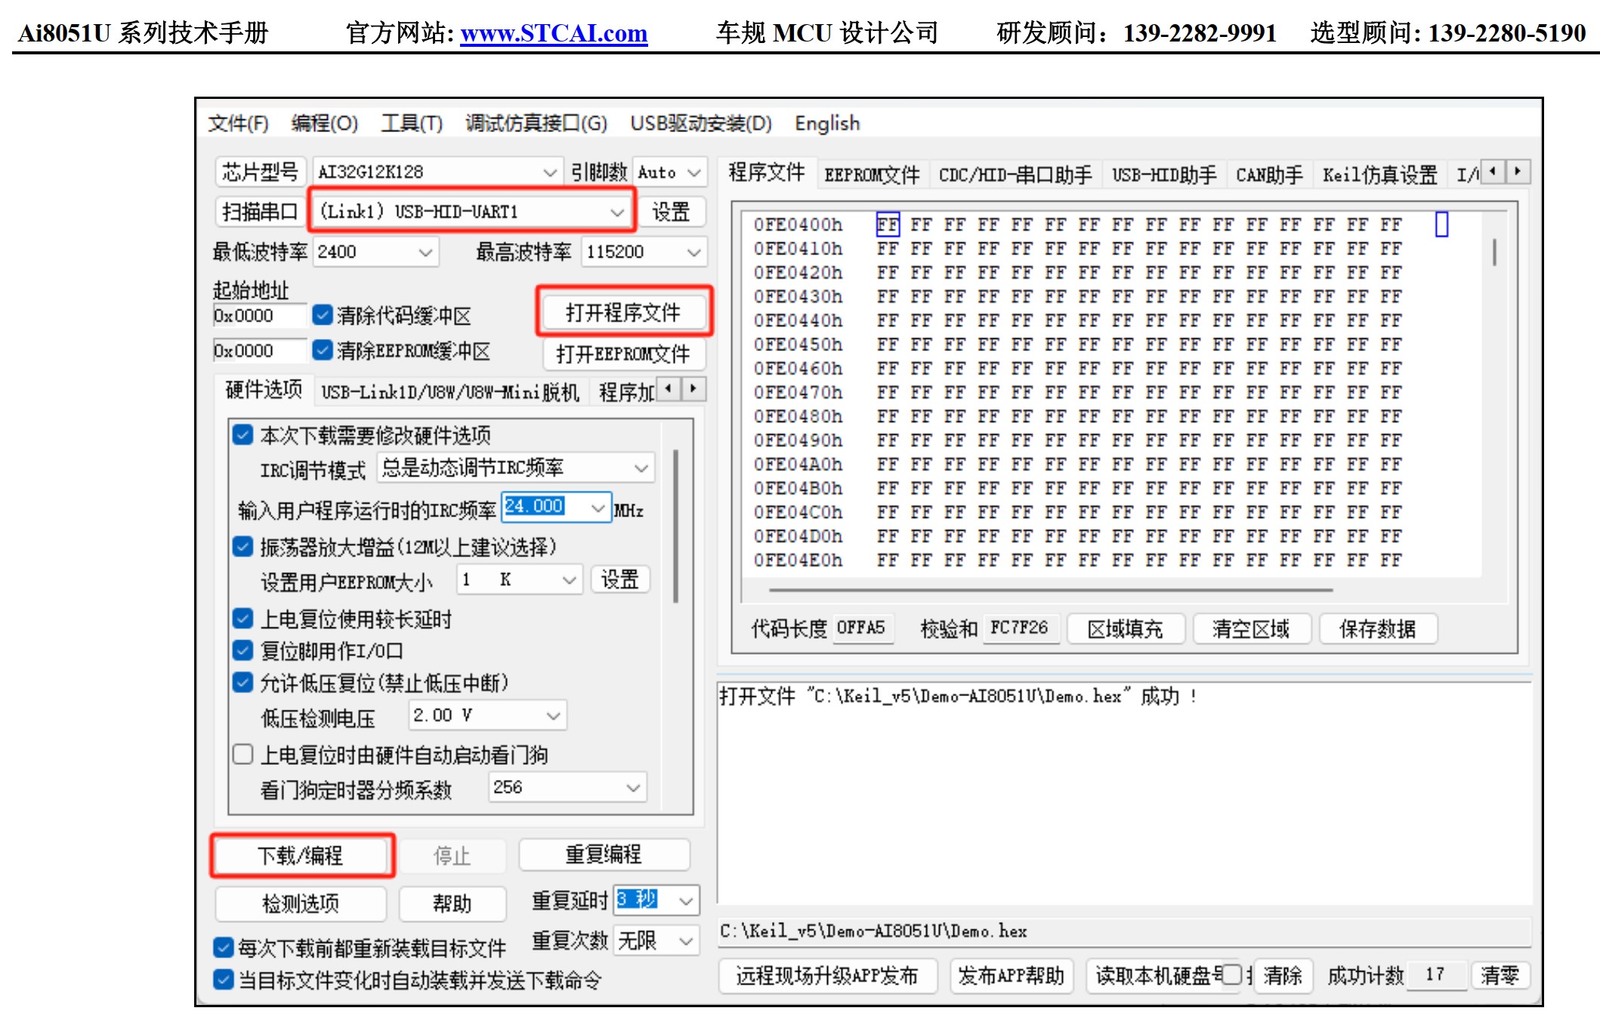1600x1014 pixels.
Task: Expand the USB-HID-UART1 serial port dropdown
Action: (x=616, y=212)
